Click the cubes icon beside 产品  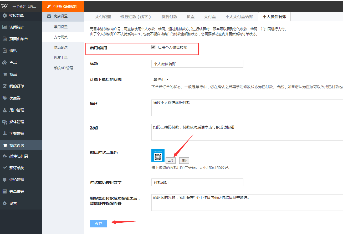4,62
